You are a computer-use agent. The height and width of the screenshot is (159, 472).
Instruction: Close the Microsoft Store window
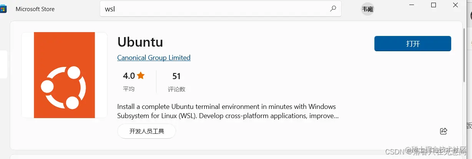point(455,5)
